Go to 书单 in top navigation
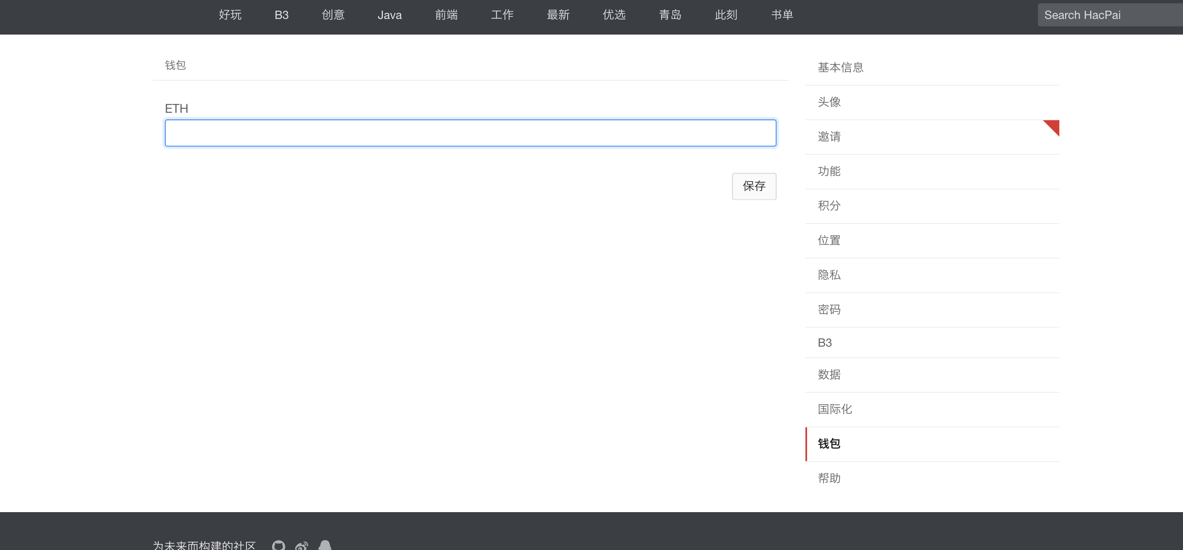The height and width of the screenshot is (550, 1183). [782, 15]
